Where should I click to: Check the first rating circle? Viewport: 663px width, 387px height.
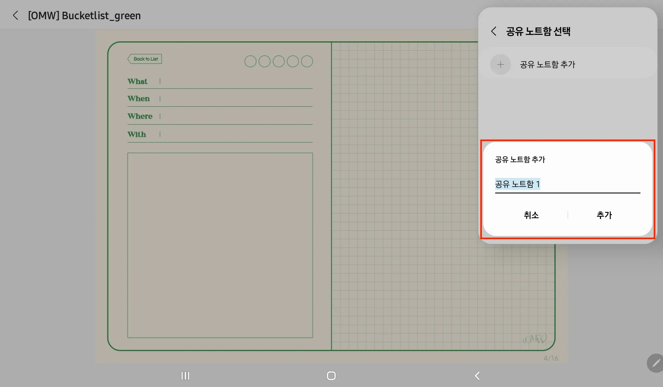click(x=250, y=61)
